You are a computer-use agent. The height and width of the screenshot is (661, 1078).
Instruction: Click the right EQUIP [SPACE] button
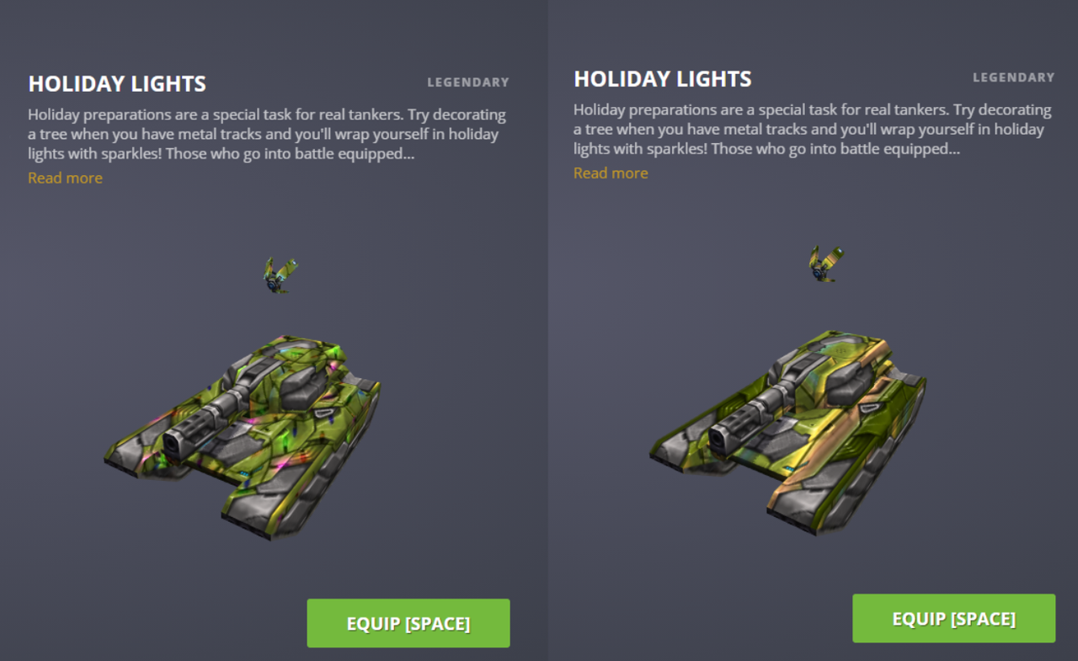(x=954, y=618)
